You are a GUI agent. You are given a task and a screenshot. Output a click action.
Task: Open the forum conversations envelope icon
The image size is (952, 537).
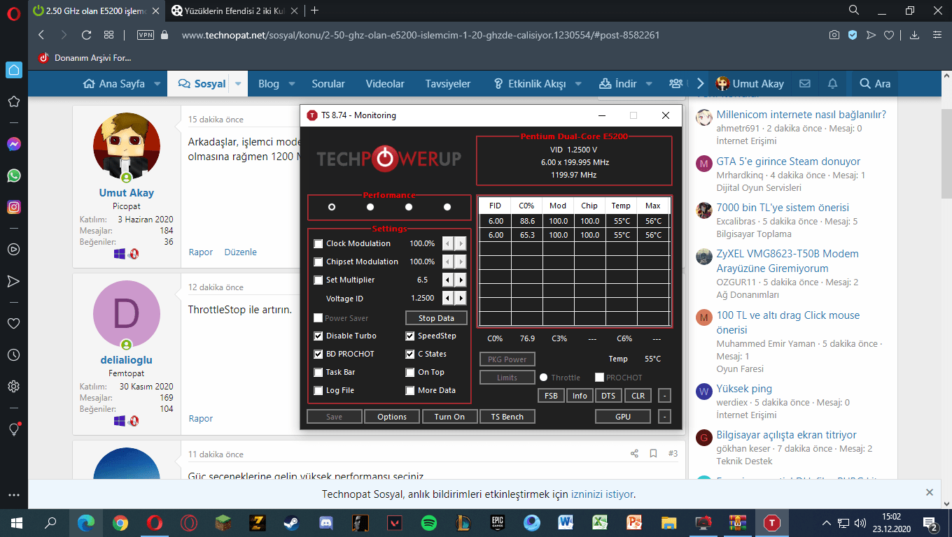click(x=805, y=84)
